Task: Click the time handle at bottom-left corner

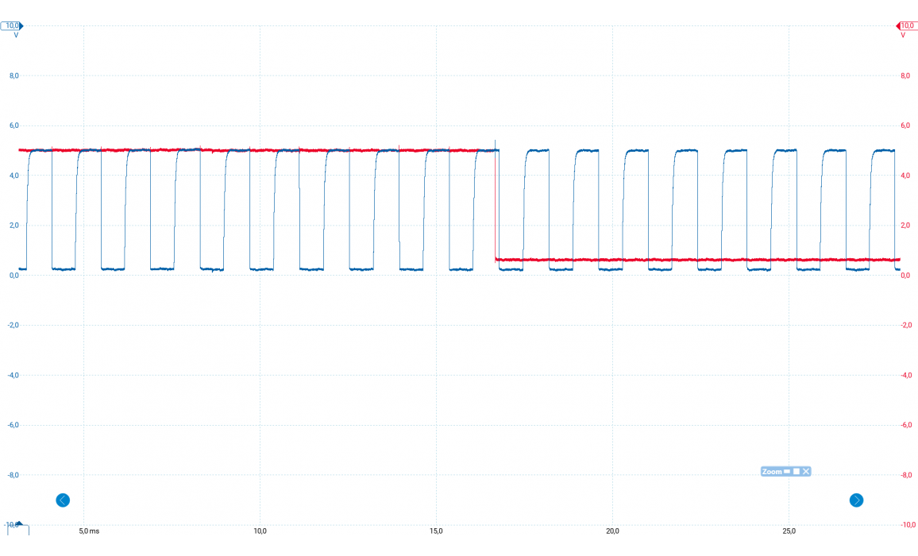Action: 18,527
